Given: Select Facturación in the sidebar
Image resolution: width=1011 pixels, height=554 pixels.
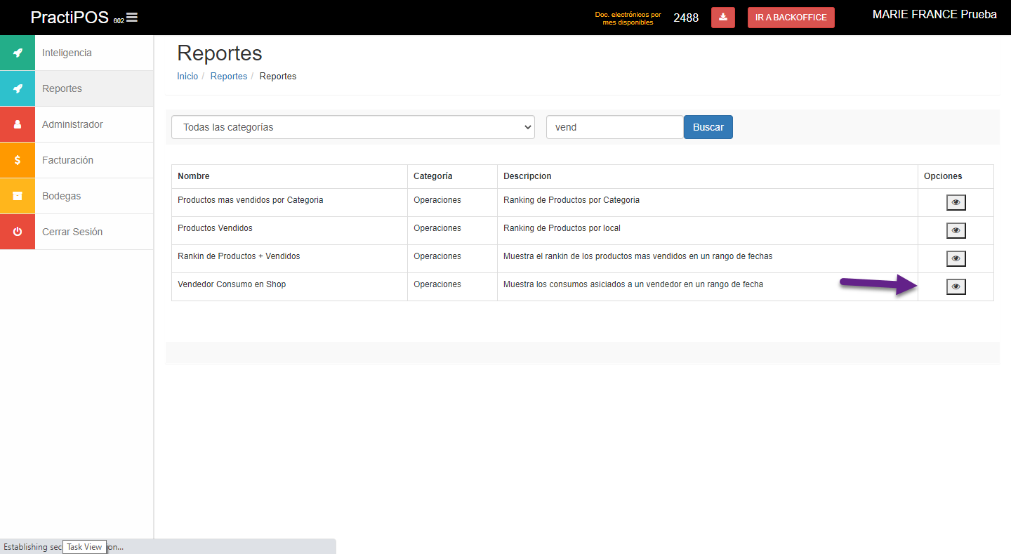Looking at the screenshot, I should click(x=67, y=161).
